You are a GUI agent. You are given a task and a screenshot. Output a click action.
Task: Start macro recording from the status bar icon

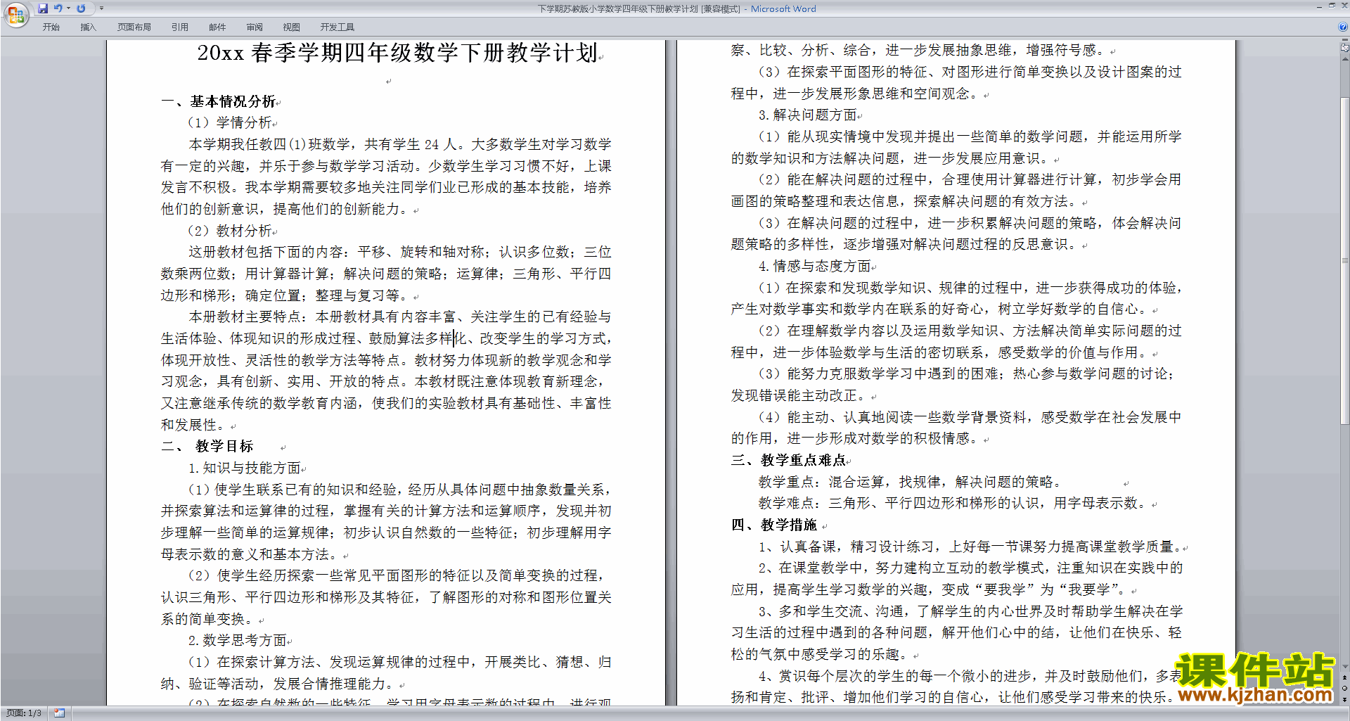(59, 713)
